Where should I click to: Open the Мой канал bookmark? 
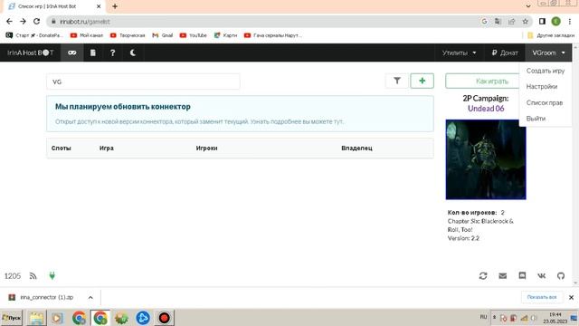(x=87, y=35)
